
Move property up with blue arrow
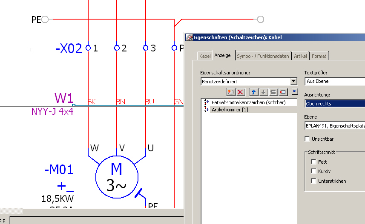(x=253, y=92)
